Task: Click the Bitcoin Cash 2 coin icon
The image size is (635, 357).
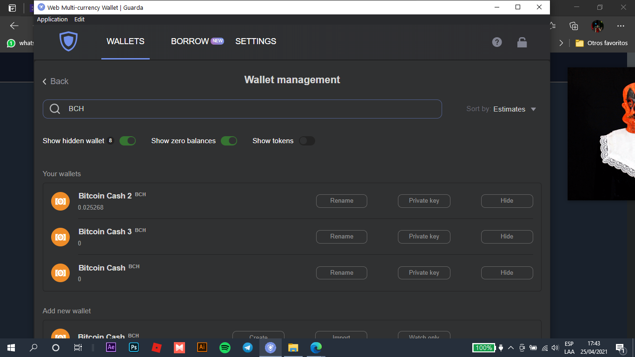Action: click(60, 201)
